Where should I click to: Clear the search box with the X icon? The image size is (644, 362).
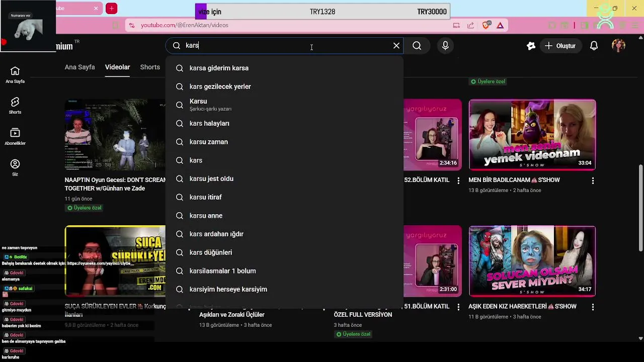(x=396, y=46)
